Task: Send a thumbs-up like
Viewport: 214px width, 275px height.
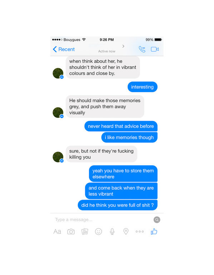Action: (x=154, y=231)
